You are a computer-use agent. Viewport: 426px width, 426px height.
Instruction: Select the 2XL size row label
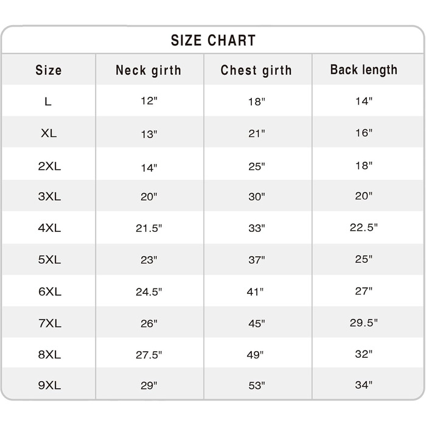(49, 166)
